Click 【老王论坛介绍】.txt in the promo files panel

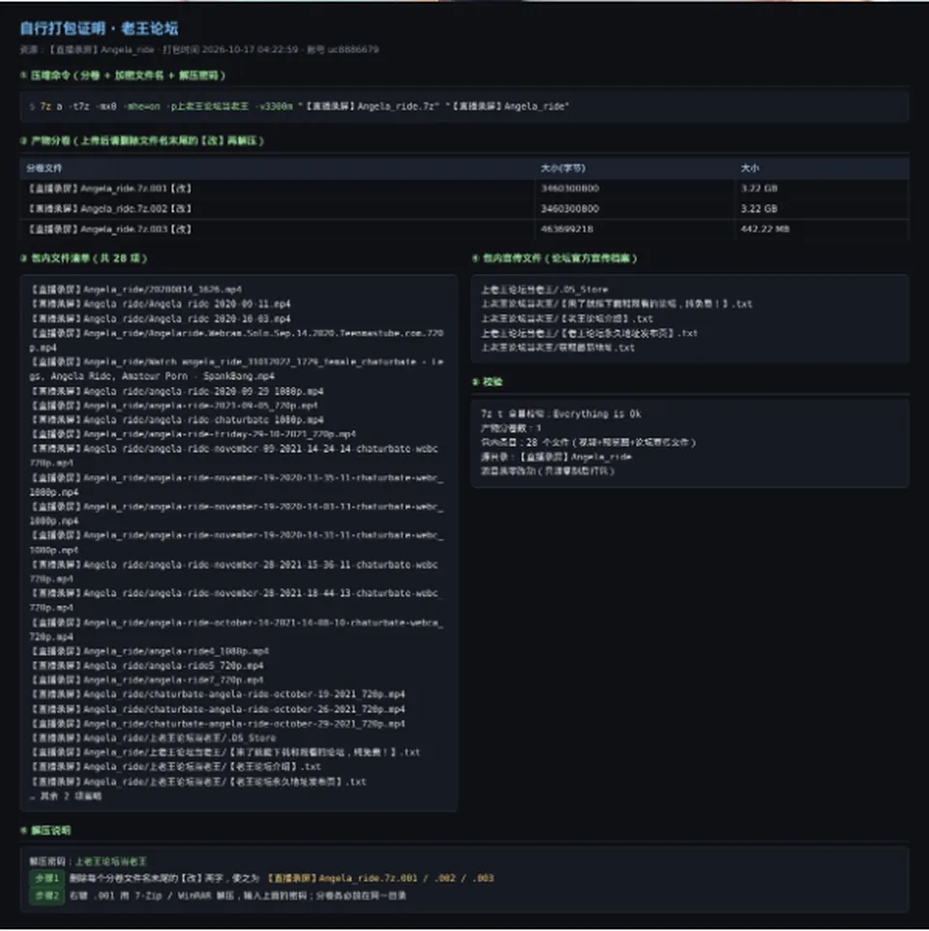coord(567,318)
